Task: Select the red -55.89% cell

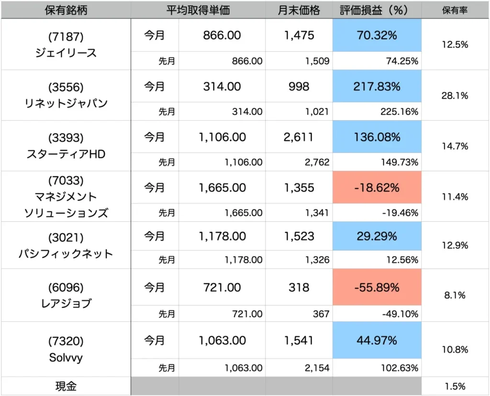Action: [x=377, y=288]
